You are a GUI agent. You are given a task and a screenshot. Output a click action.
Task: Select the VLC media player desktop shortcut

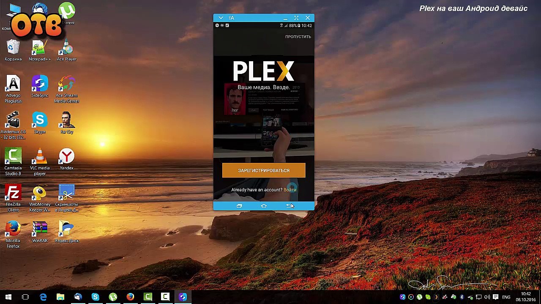click(x=40, y=162)
